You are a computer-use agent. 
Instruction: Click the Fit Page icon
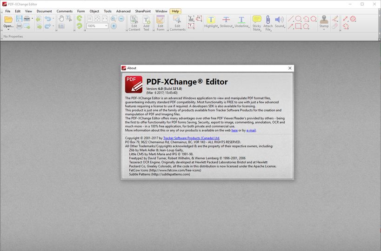click(97, 19)
